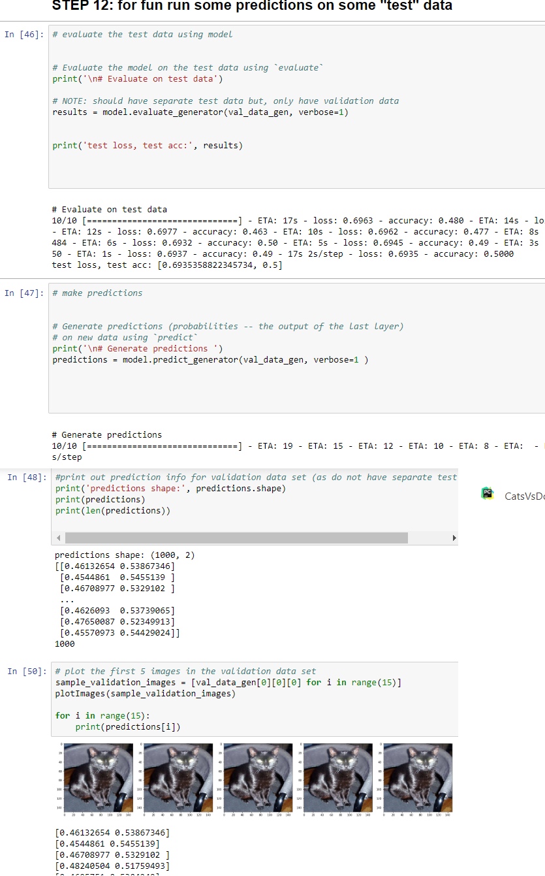This screenshot has height=876, width=545.
Task: Click the In [48] cell prompt
Action: point(26,478)
